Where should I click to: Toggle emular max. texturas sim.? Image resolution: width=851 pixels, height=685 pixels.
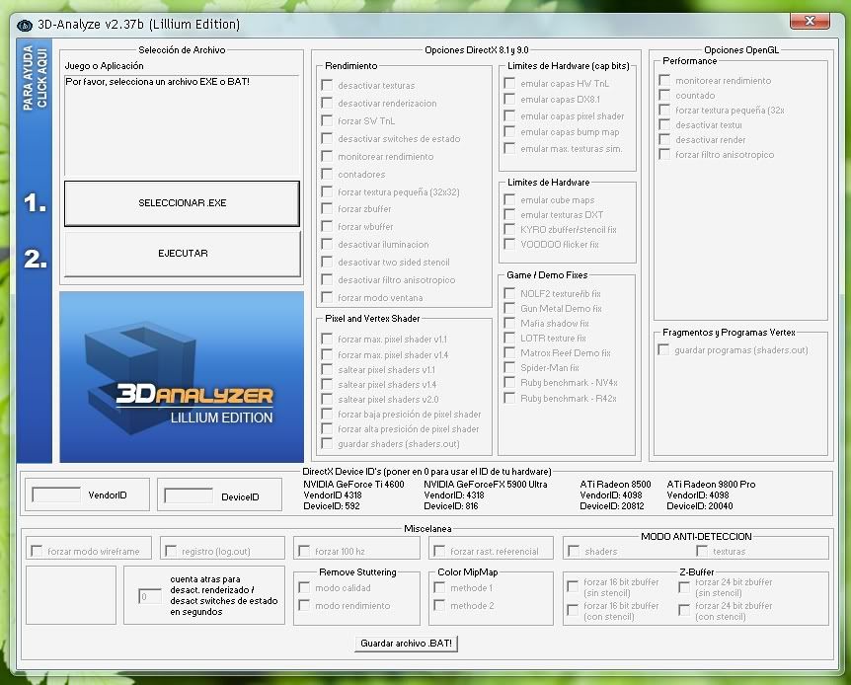pyautogui.click(x=509, y=148)
